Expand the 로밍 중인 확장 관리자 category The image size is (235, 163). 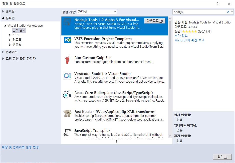3,59
